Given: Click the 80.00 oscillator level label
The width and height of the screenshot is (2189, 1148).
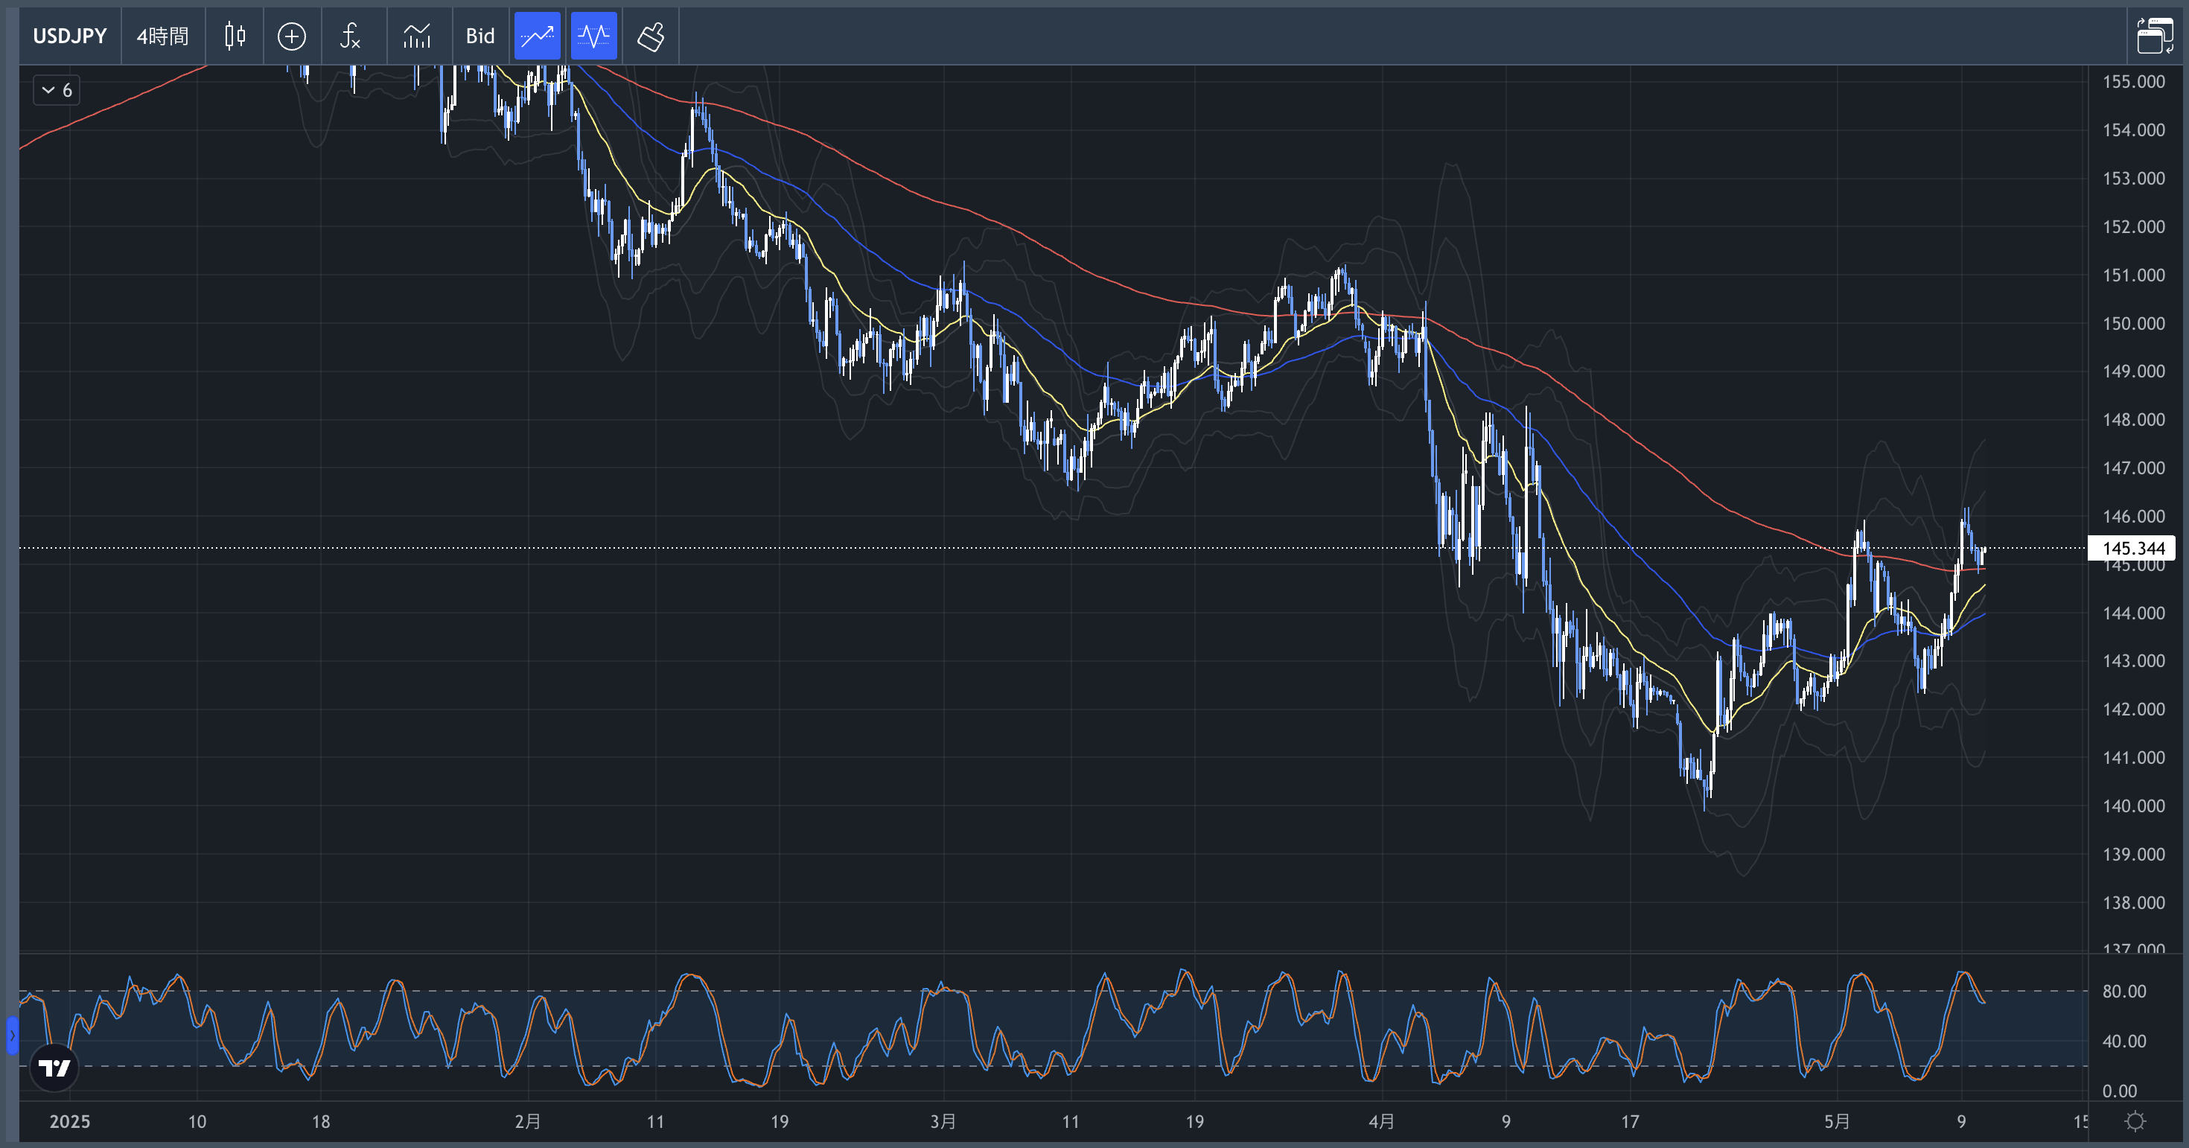Looking at the screenshot, I should click(x=2123, y=991).
